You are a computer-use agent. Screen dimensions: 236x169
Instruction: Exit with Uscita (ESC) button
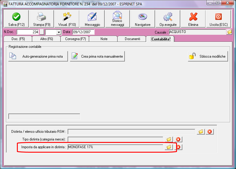click(219, 19)
